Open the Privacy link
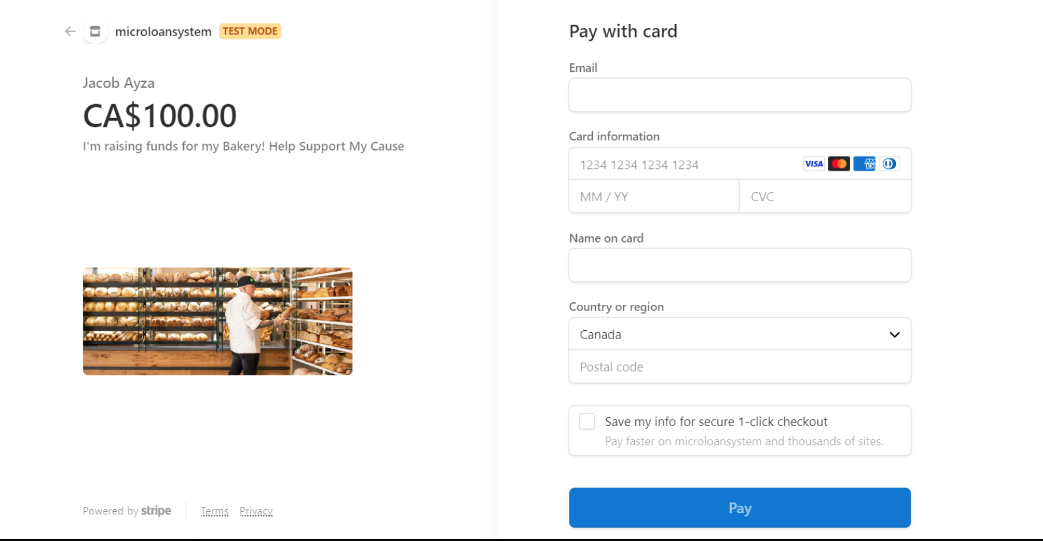 pos(256,511)
